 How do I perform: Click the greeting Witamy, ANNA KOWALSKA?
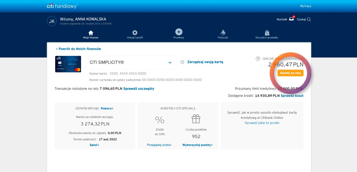tap(83, 19)
